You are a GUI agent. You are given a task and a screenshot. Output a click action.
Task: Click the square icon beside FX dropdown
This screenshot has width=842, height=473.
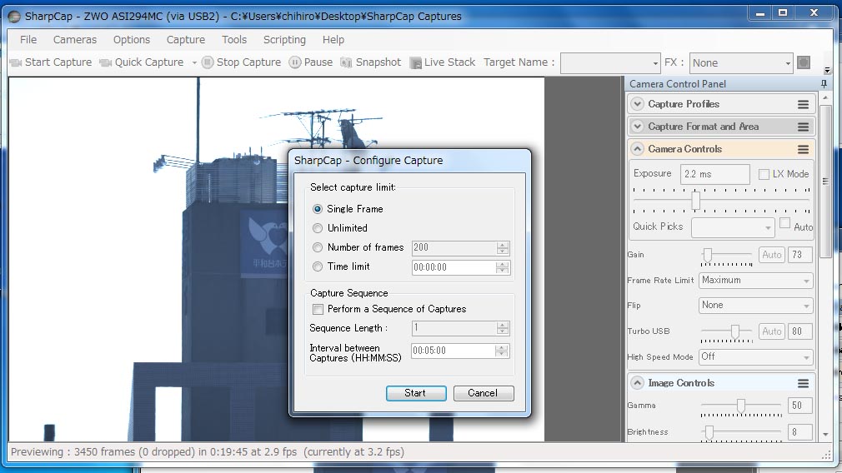click(x=804, y=62)
